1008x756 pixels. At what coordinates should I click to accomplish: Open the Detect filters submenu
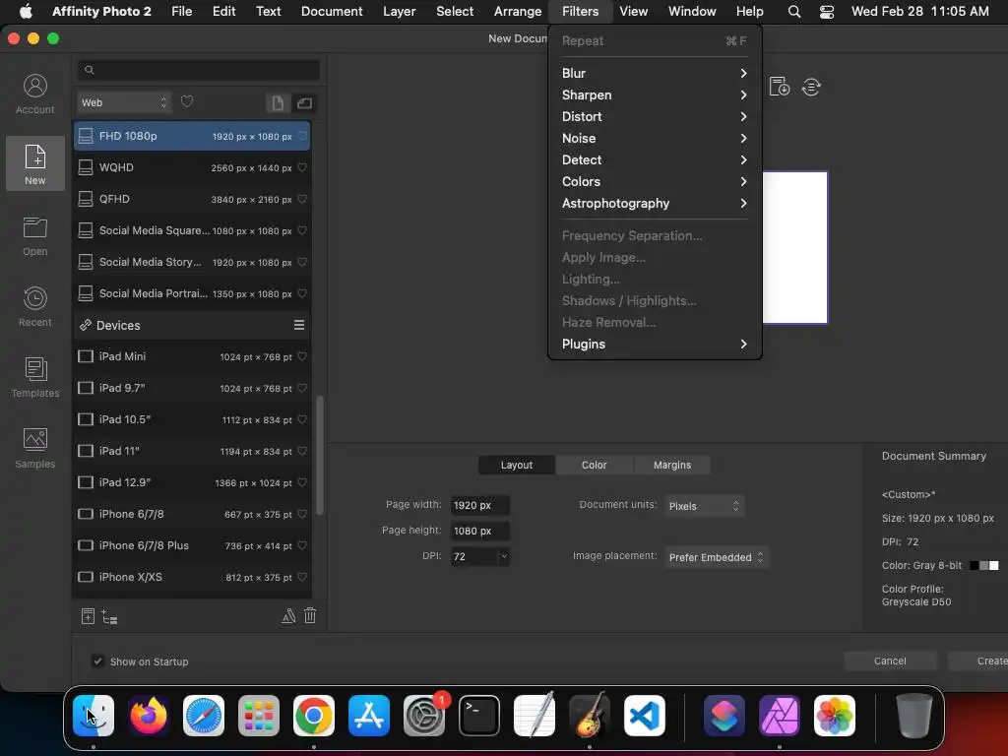coord(655,160)
